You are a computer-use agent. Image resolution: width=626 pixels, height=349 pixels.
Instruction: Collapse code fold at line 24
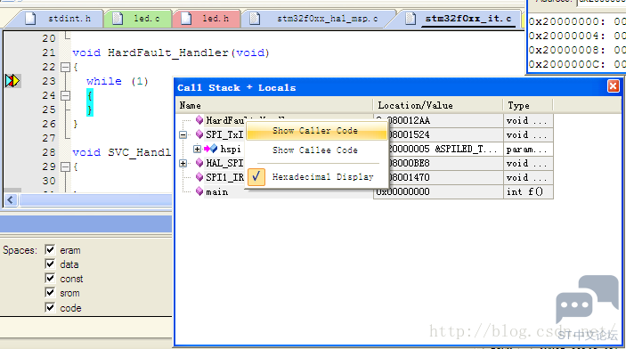tap(66, 96)
